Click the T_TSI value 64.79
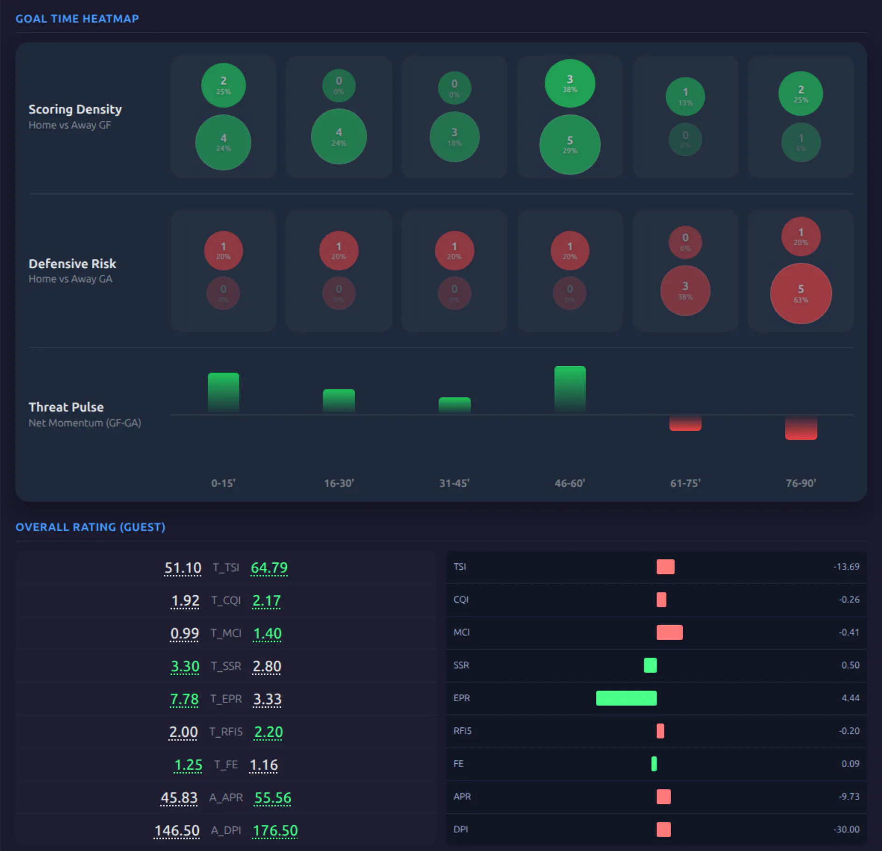The height and width of the screenshot is (851, 882). click(269, 568)
